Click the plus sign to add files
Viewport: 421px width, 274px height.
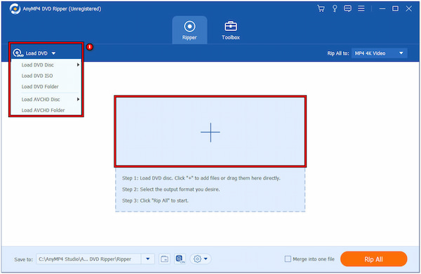(x=210, y=132)
